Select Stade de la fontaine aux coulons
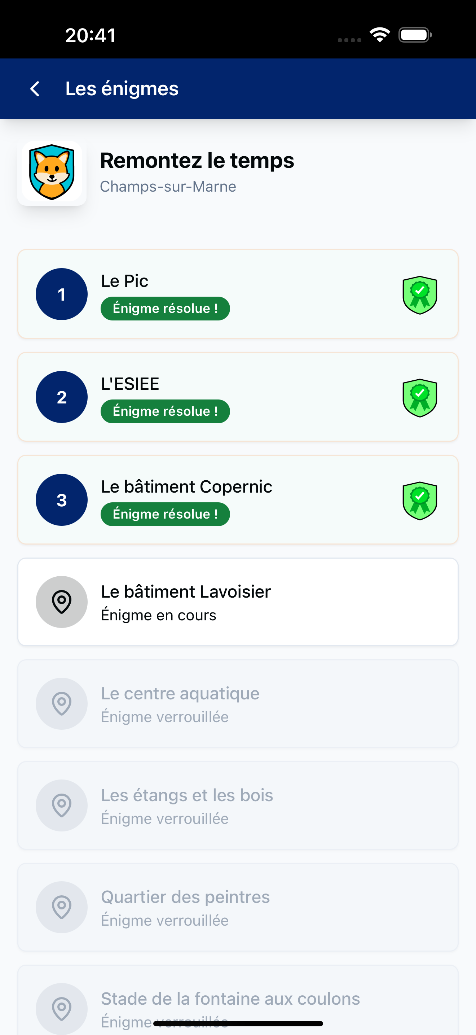The height and width of the screenshot is (1035, 476). (230, 999)
